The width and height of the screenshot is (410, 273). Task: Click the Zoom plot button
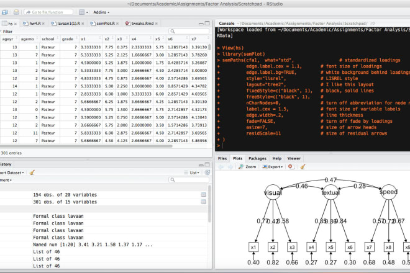pyautogui.click(x=247, y=167)
